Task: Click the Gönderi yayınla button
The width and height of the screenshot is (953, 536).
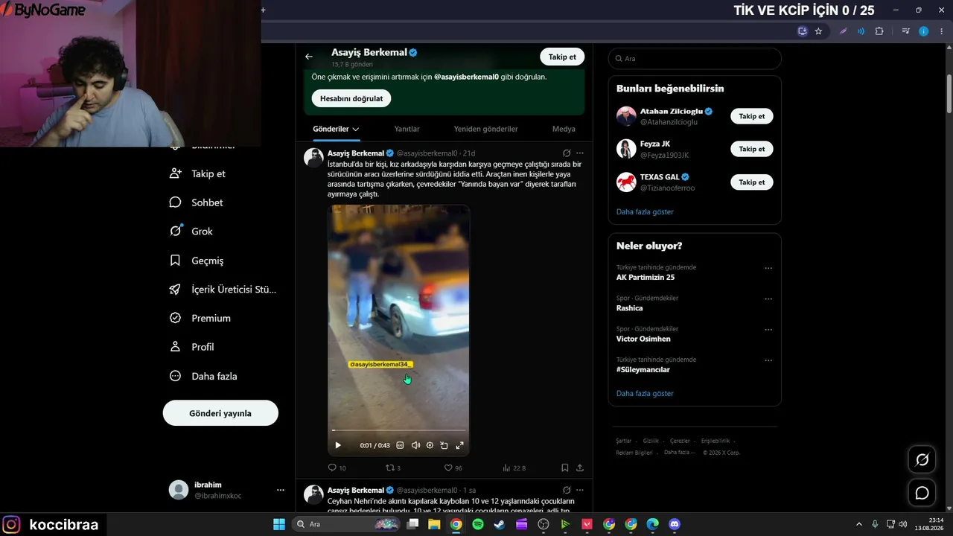Action: coord(220,413)
